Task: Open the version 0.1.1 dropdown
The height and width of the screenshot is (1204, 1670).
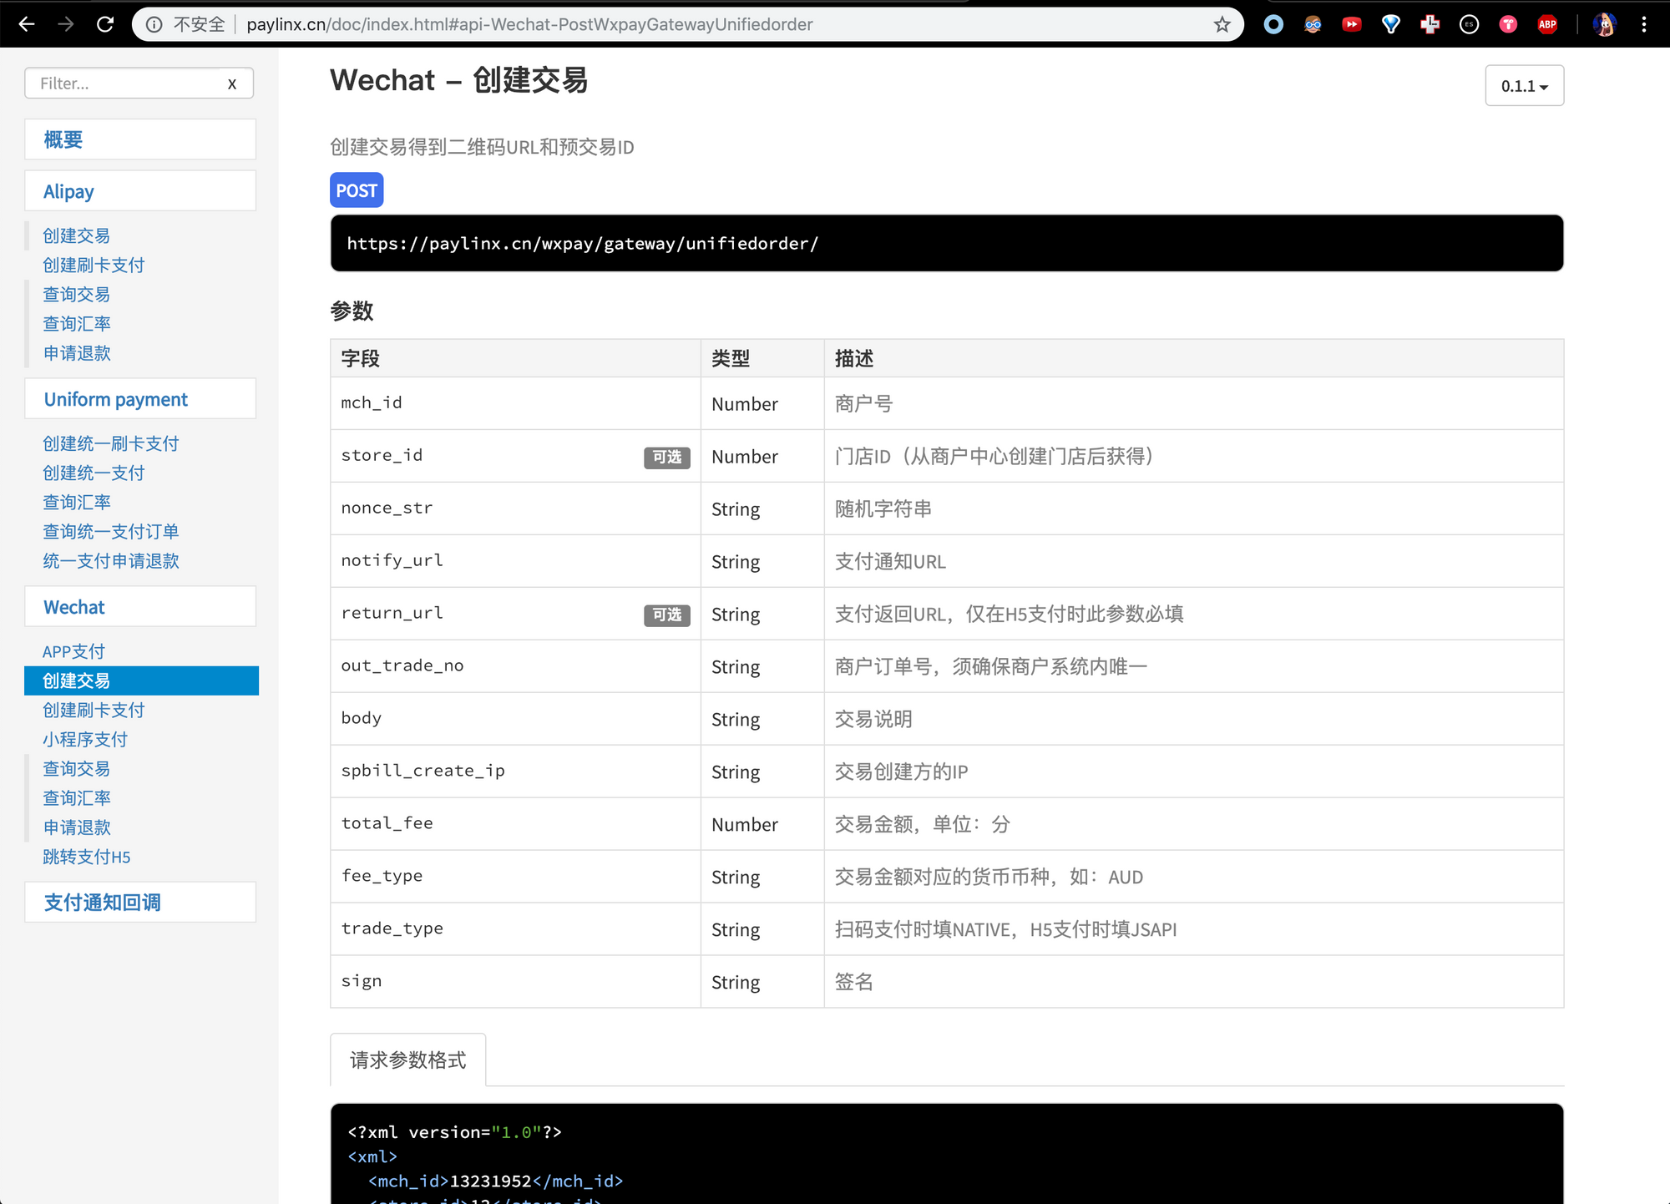Action: pyautogui.click(x=1524, y=85)
